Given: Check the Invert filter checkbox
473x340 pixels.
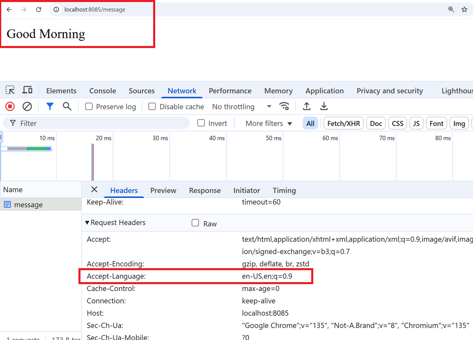Looking at the screenshot, I should coord(201,123).
